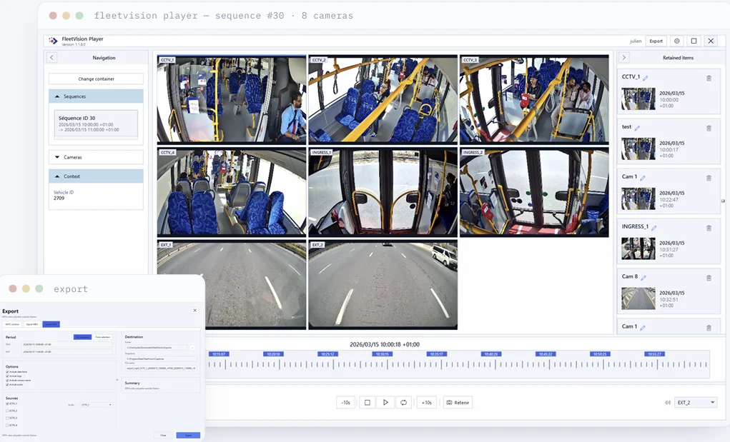Start playback with the play button
730x442 pixels.
point(385,403)
